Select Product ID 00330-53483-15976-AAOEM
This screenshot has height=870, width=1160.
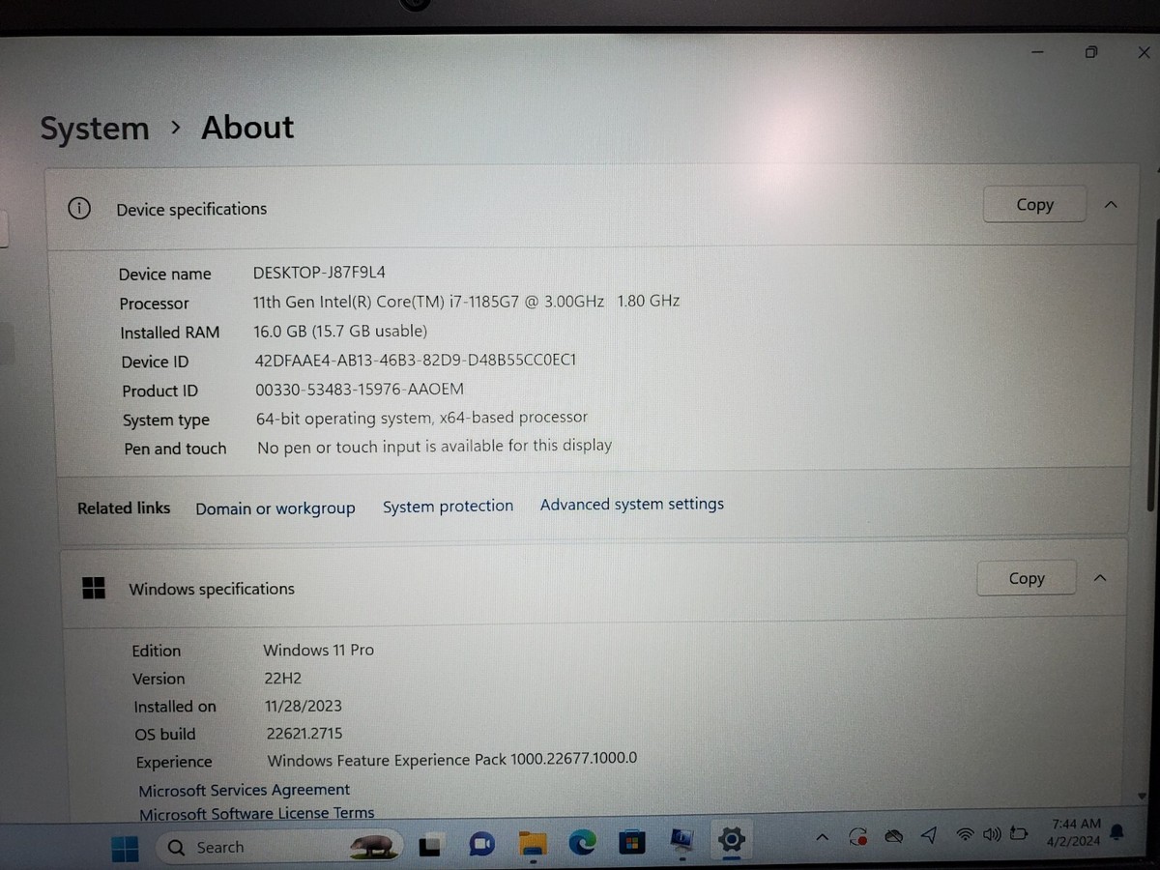pyautogui.click(x=360, y=389)
